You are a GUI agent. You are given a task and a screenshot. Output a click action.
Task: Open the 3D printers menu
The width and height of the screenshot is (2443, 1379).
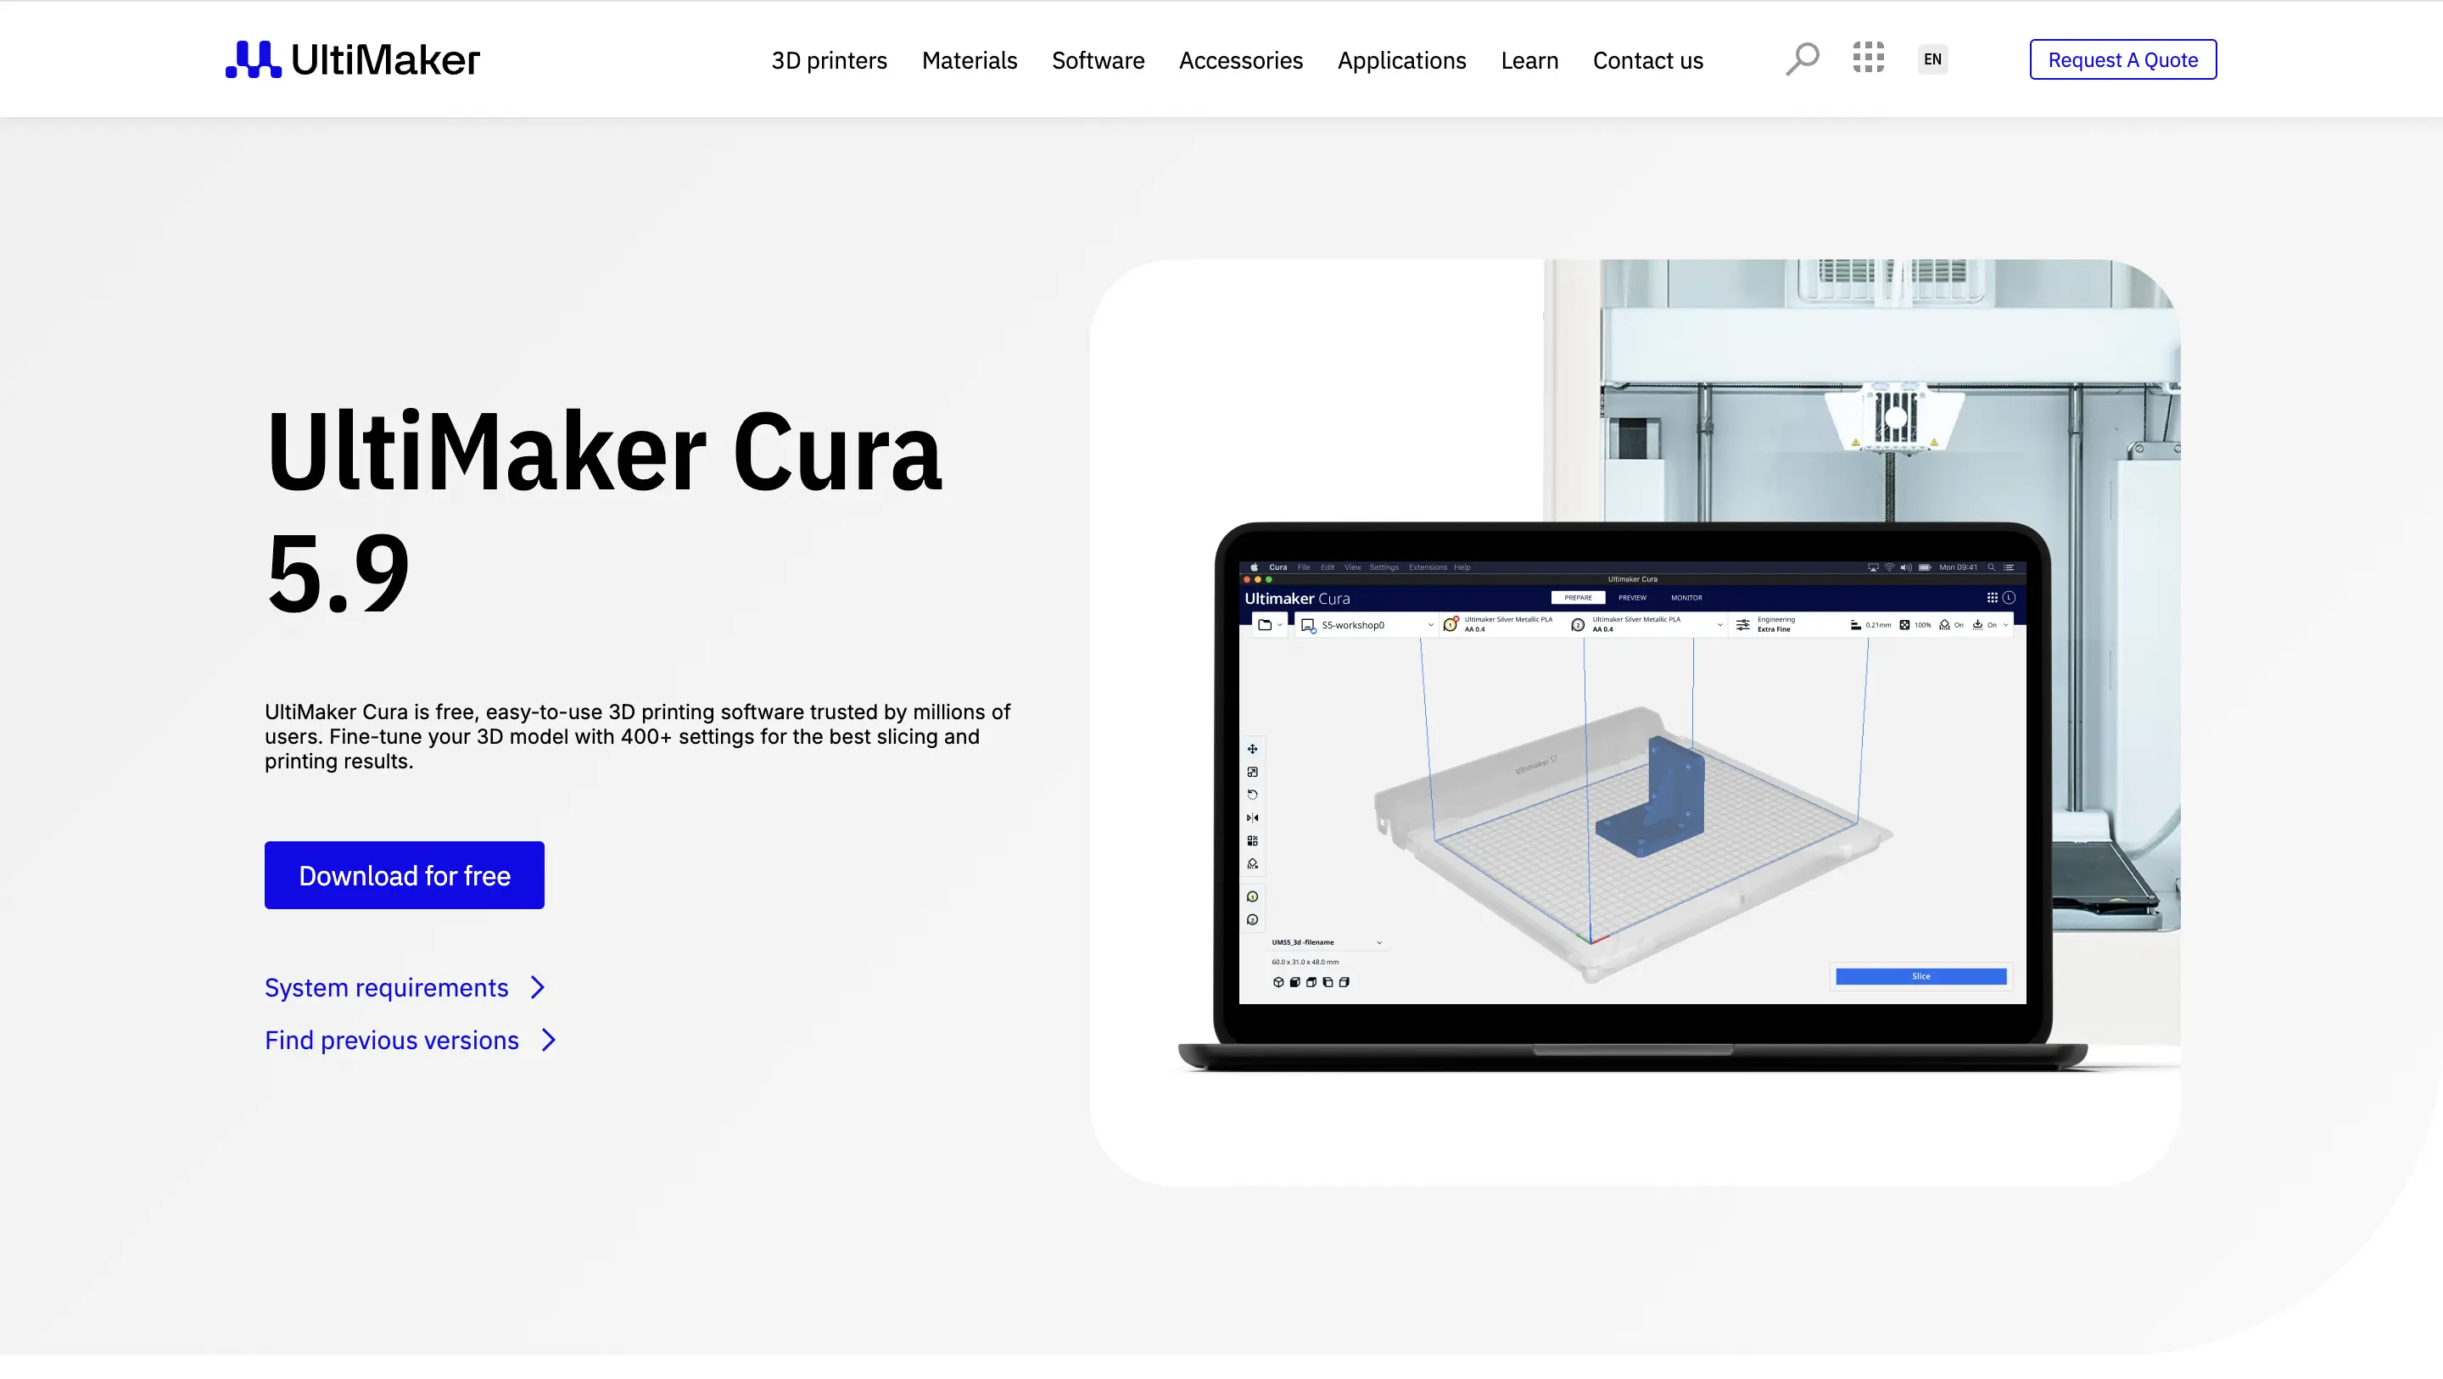point(829,59)
